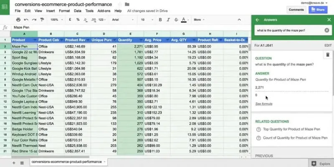Open the all sheets list icon
Screen dimensions: 334x167
pos(22,163)
